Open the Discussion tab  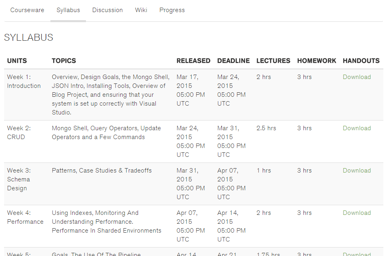pyautogui.click(x=107, y=10)
